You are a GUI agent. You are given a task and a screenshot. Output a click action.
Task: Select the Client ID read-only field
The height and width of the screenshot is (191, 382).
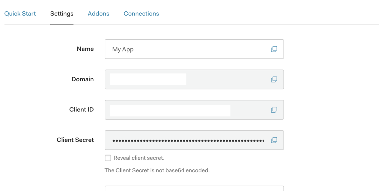[x=194, y=110]
